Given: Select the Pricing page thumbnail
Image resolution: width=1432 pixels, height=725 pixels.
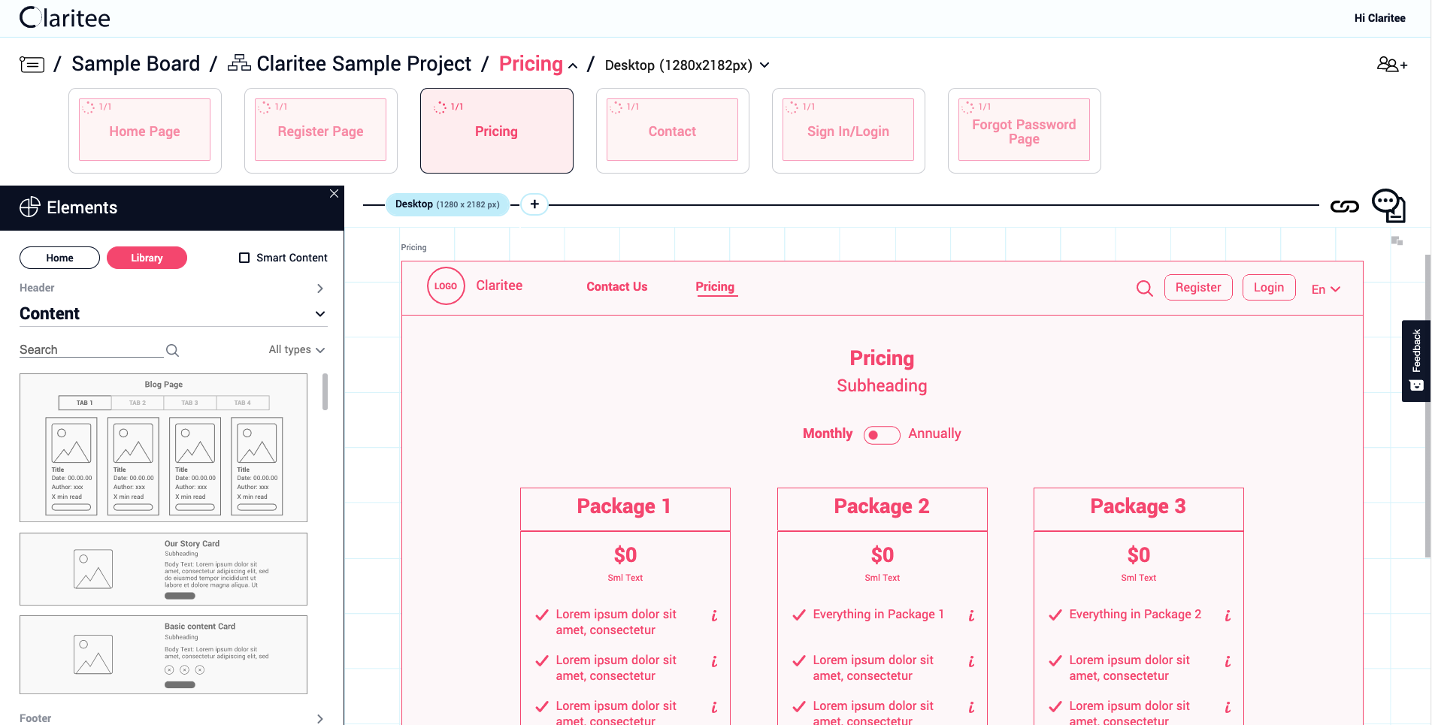Looking at the screenshot, I should 497,131.
